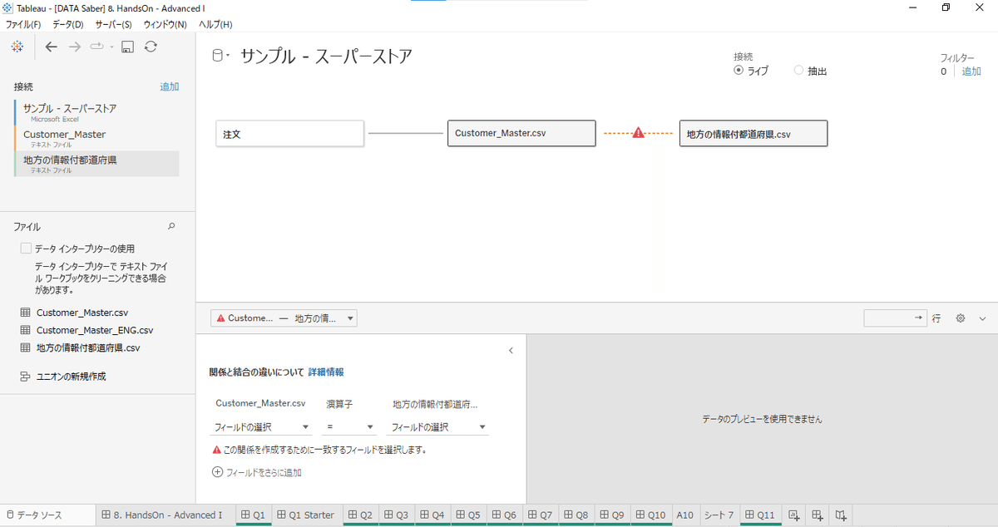Select the Customer_Master connection
The height and width of the screenshot is (527, 998).
(x=96, y=138)
